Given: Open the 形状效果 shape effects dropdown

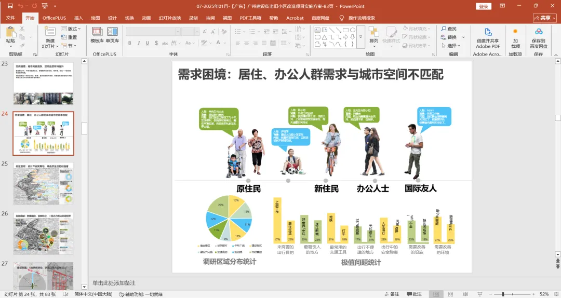Looking at the screenshot, I should [417, 46].
